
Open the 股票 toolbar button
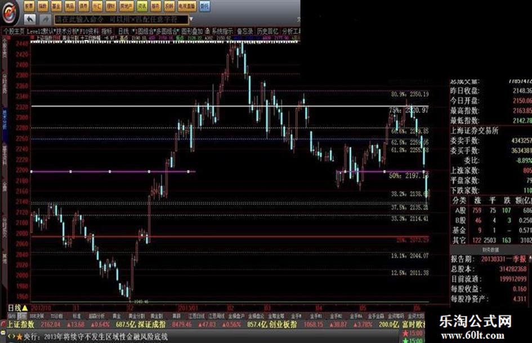click(29, 6)
